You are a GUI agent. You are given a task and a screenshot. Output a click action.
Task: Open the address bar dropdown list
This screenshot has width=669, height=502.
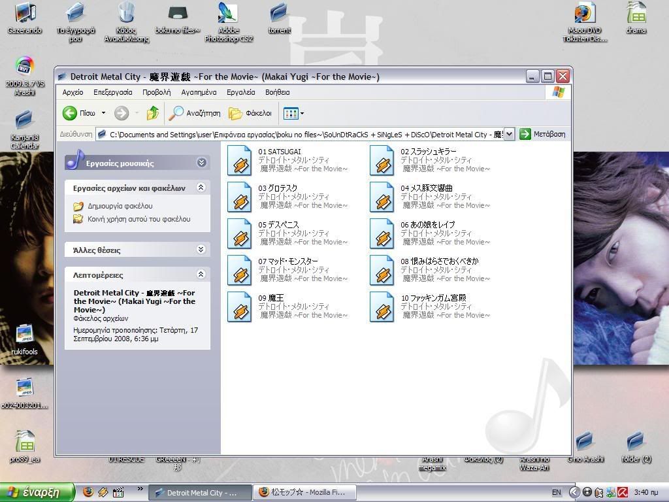coord(510,134)
